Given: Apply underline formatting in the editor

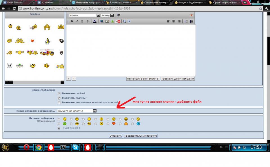Looking at the screenshot, I should 82,21.
